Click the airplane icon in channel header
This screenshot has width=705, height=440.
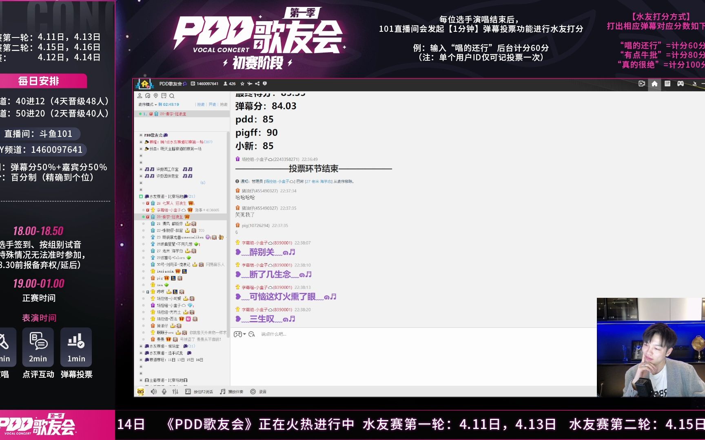click(250, 84)
